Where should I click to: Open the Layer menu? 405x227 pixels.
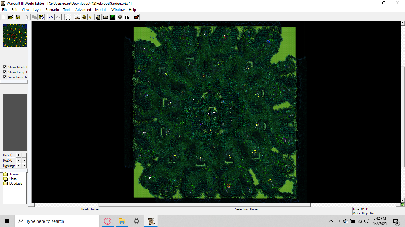37,10
